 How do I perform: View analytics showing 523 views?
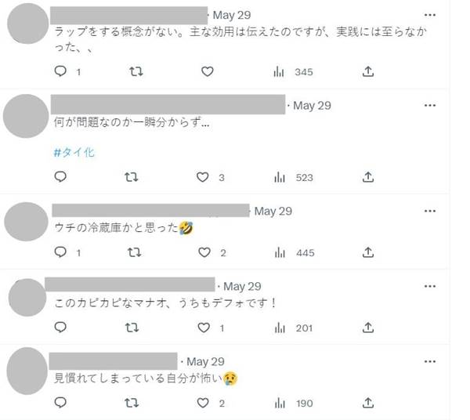tap(293, 177)
